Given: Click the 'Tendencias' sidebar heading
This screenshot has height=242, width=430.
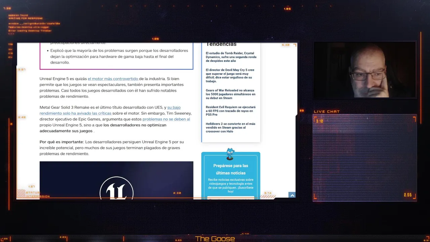Looking at the screenshot, I should pyautogui.click(x=221, y=44).
